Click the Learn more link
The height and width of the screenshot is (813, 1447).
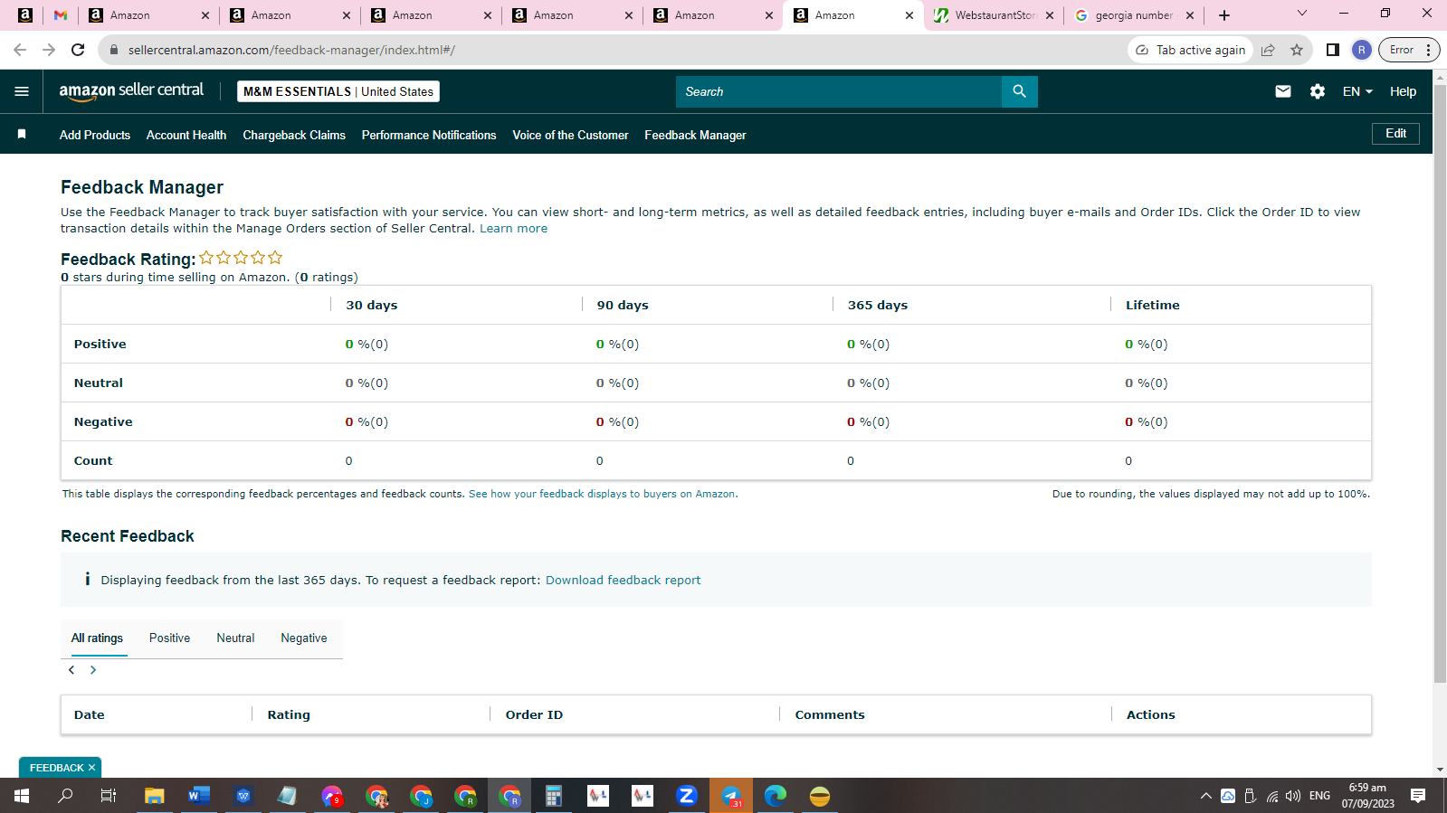tap(513, 229)
